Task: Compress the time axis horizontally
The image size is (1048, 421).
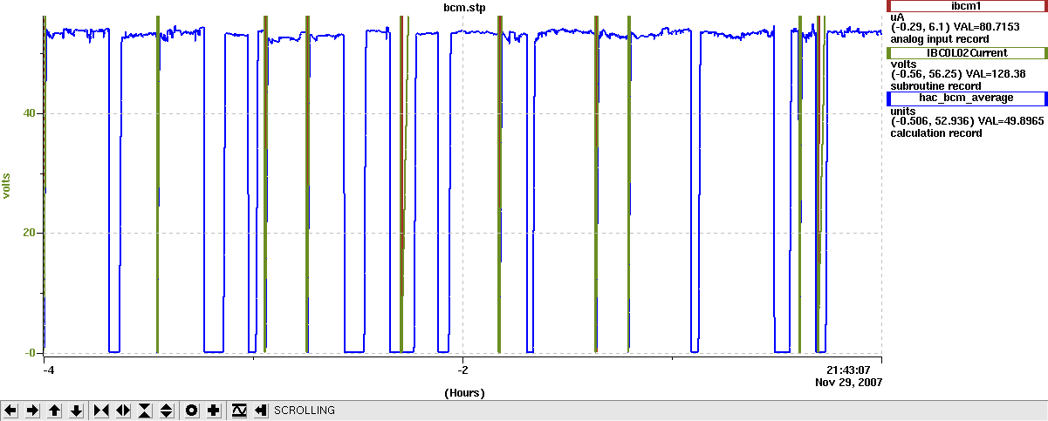Action: pyautogui.click(x=100, y=410)
